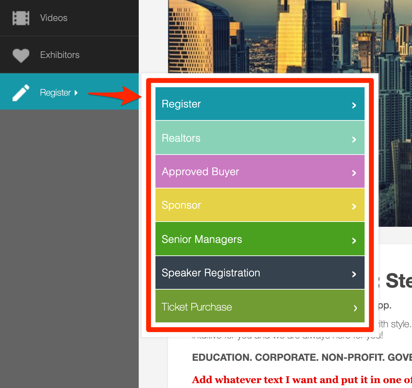Click the Register pencil icon in sidebar

point(21,92)
